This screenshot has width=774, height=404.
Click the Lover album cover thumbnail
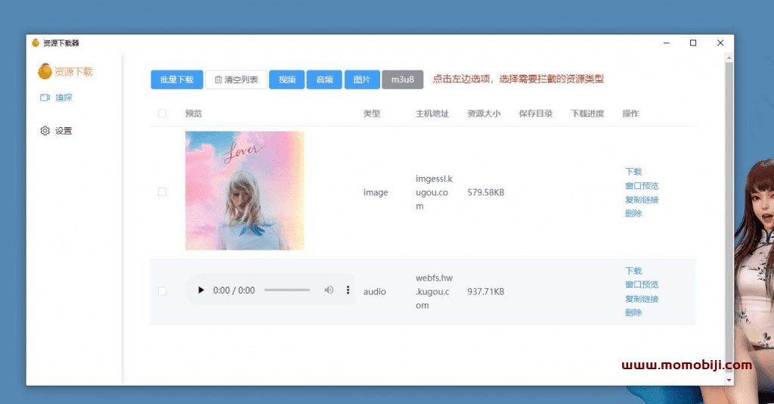[x=244, y=191]
